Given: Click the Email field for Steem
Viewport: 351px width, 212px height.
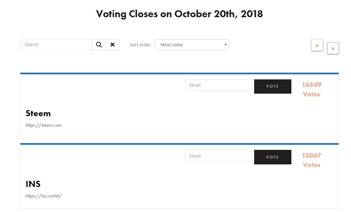Looking at the screenshot, I should click(218, 85).
